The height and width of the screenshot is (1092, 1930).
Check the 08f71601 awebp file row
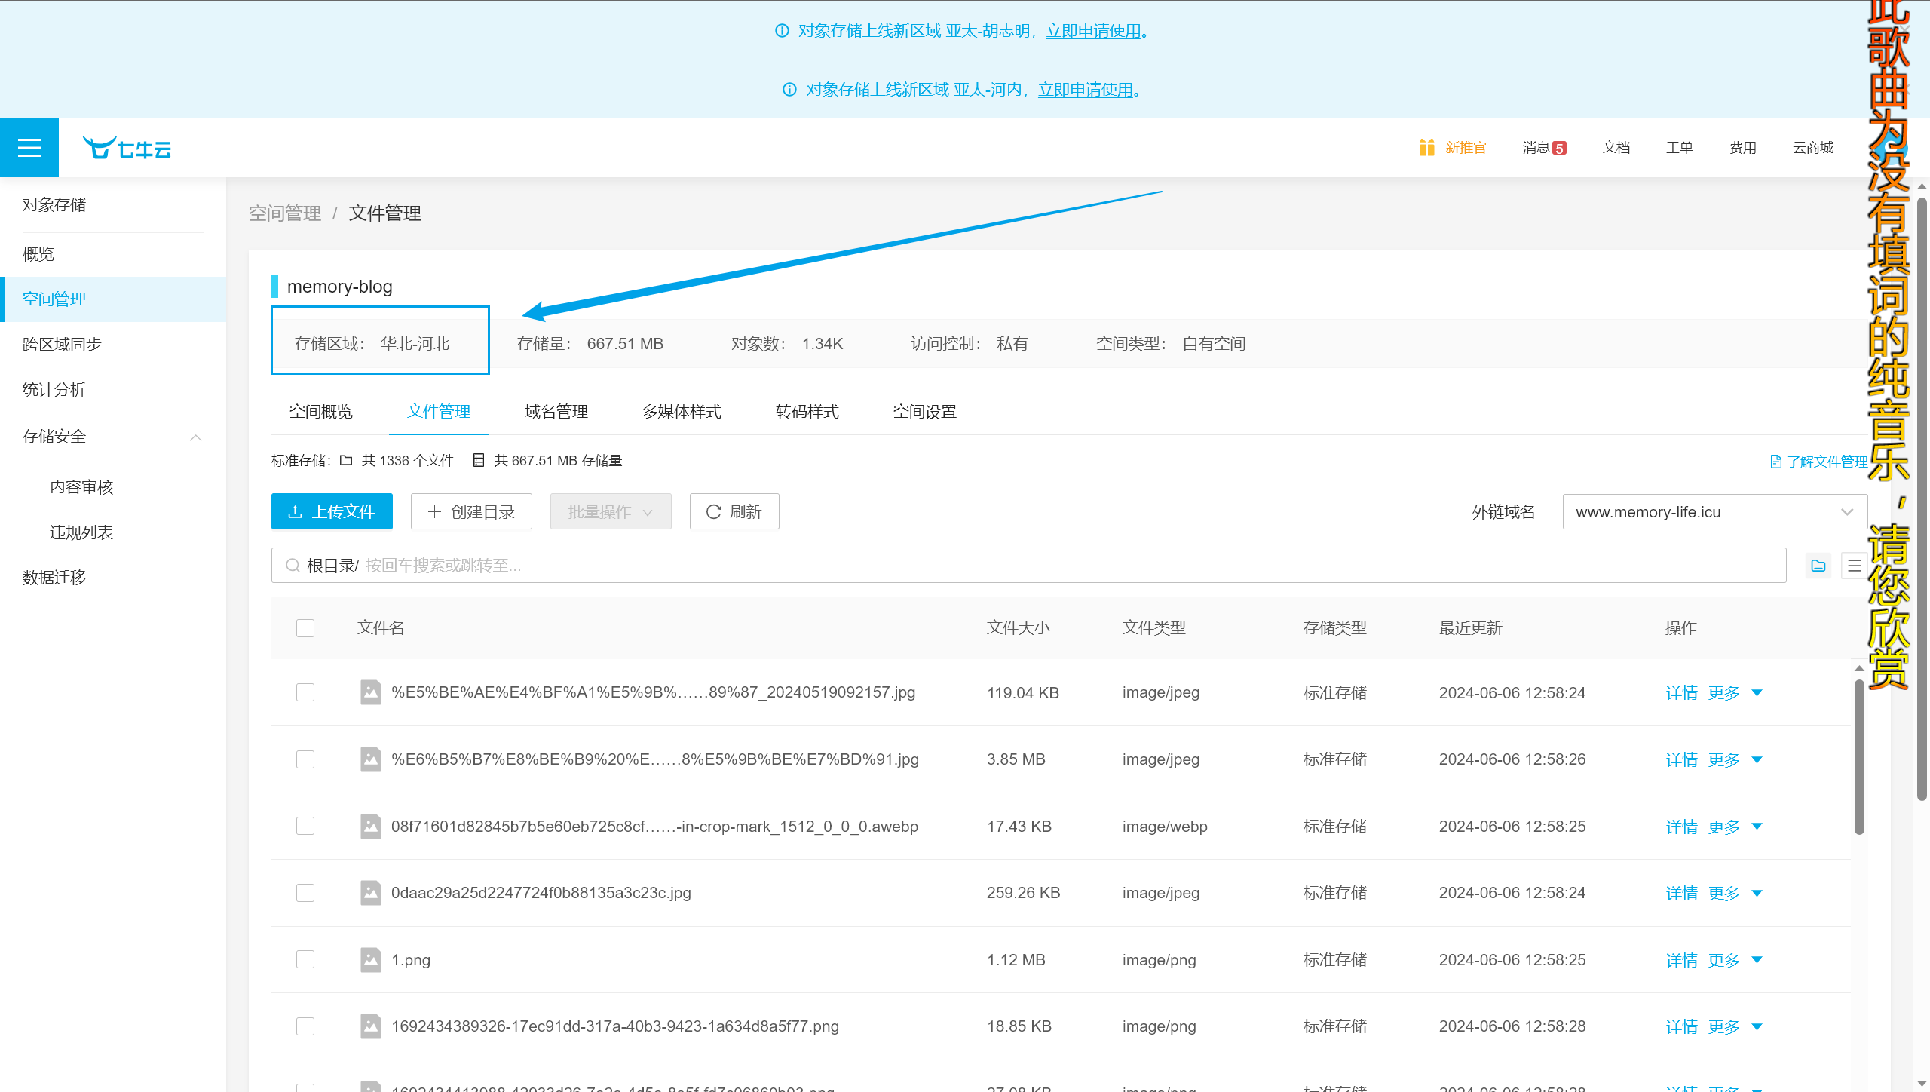(x=305, y=826)
